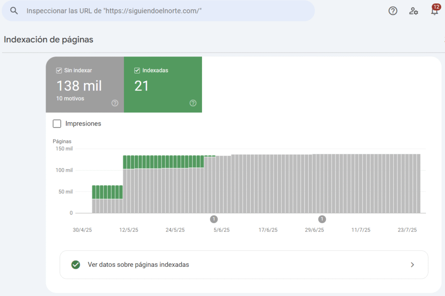Click the annotation marker near 5/6/25
This screenshot has height=296, width=445.
tap(214, 219)
